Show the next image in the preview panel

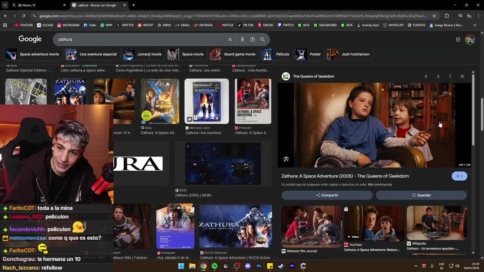coord(438,76)
